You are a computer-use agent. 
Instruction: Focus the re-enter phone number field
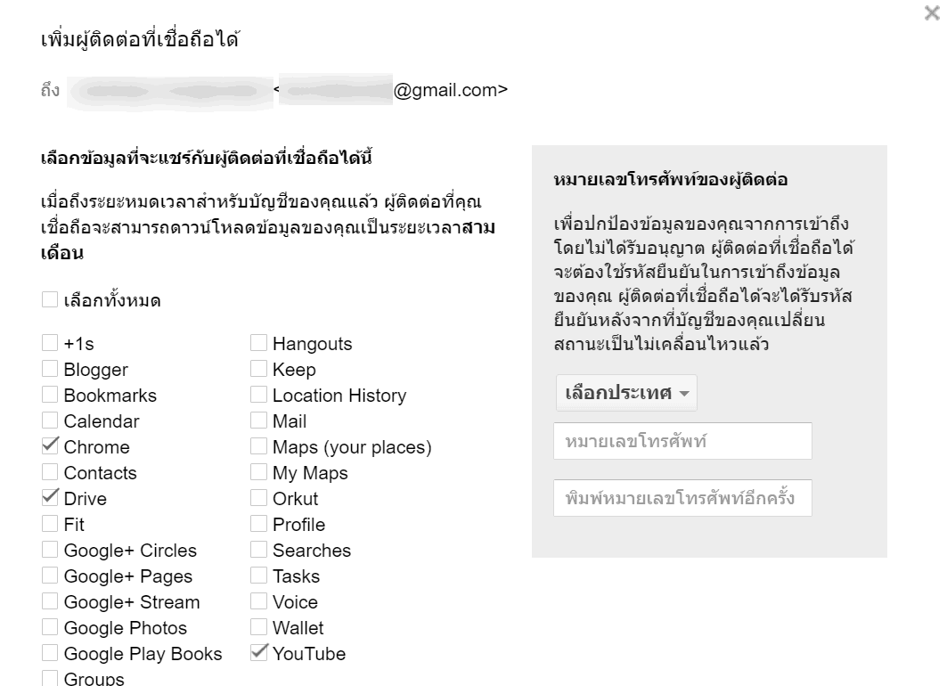pyautogui.click(x=682, y=498)
